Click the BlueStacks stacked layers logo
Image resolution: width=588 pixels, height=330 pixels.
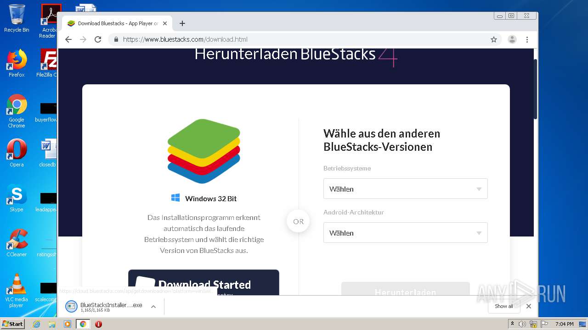tap(204, 151)
